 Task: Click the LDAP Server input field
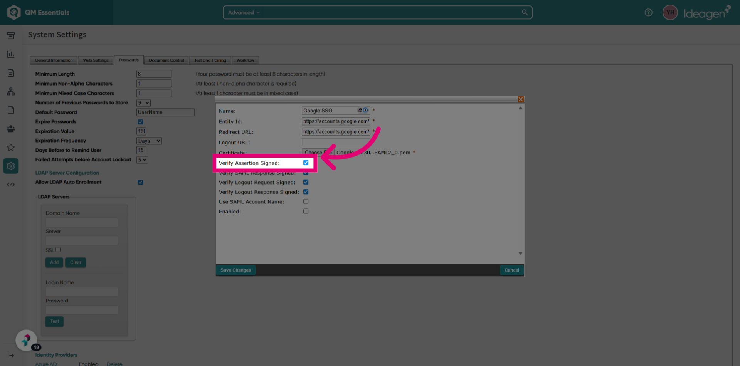82,241
